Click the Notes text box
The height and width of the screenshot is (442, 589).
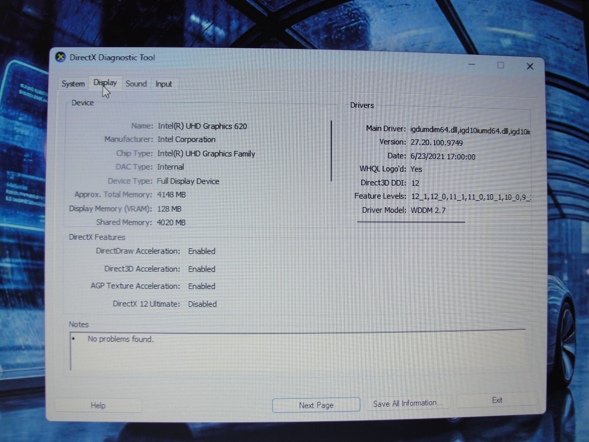[x=297, y=351]
